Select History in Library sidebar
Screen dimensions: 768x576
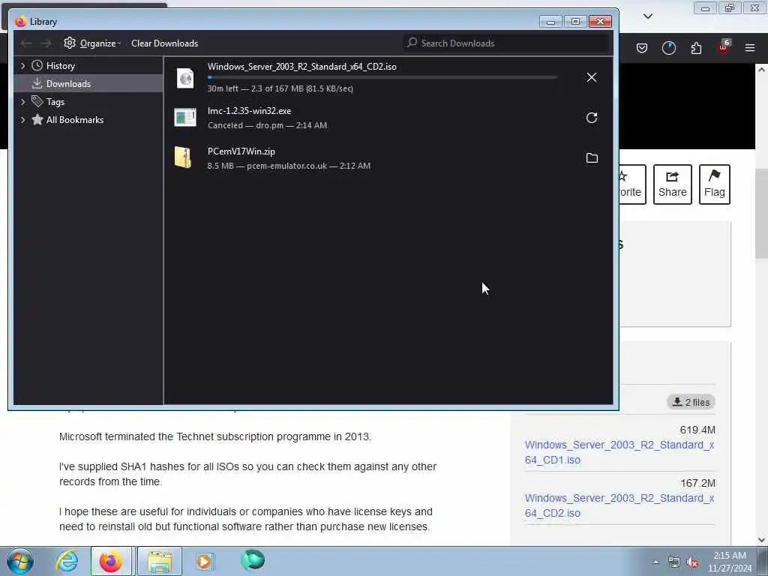[60, 66]
